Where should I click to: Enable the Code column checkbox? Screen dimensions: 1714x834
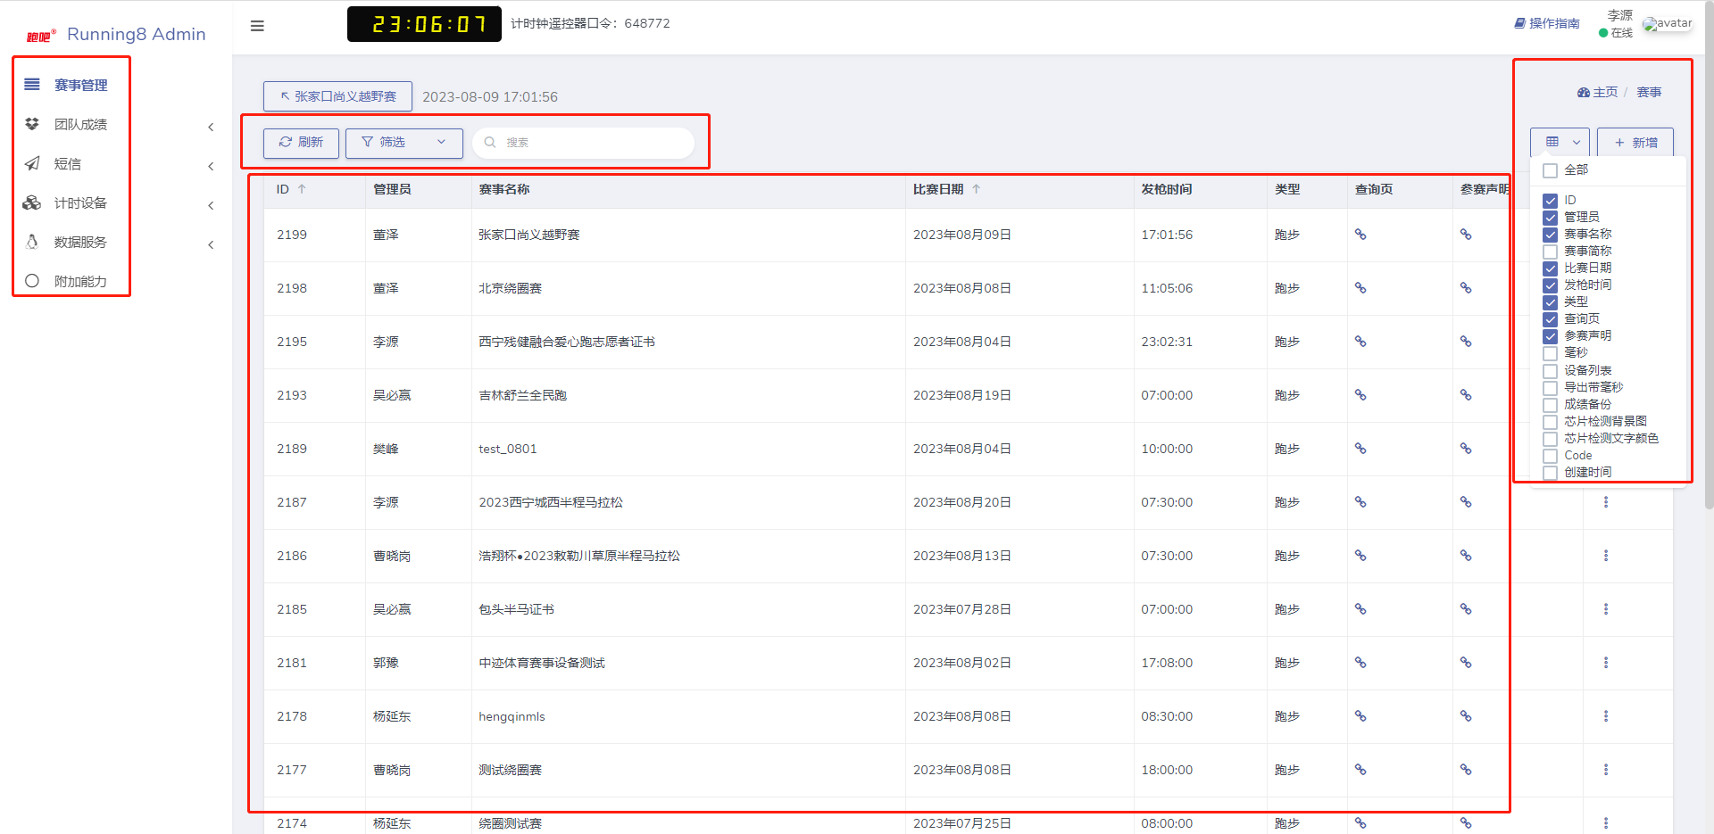tap(1550, 456)
